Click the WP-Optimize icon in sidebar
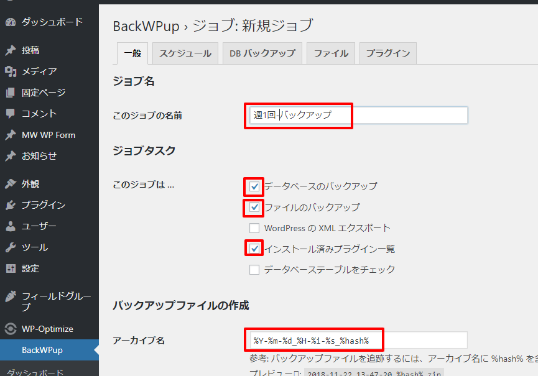 tap(11, 329)
